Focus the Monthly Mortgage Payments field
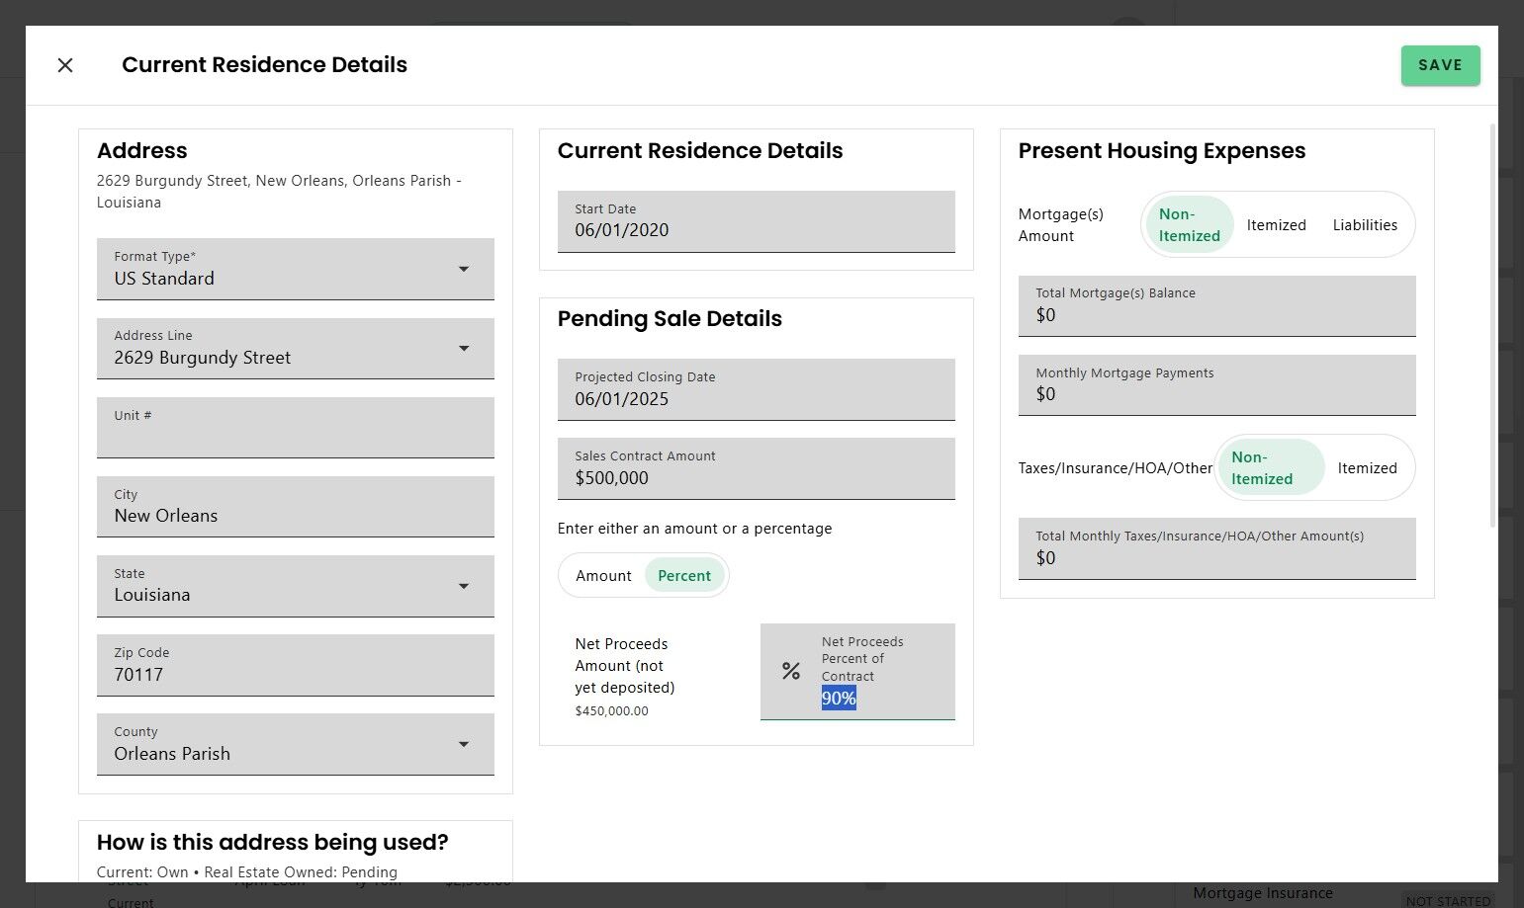The image size is (1524, 908). point(1216,384)
